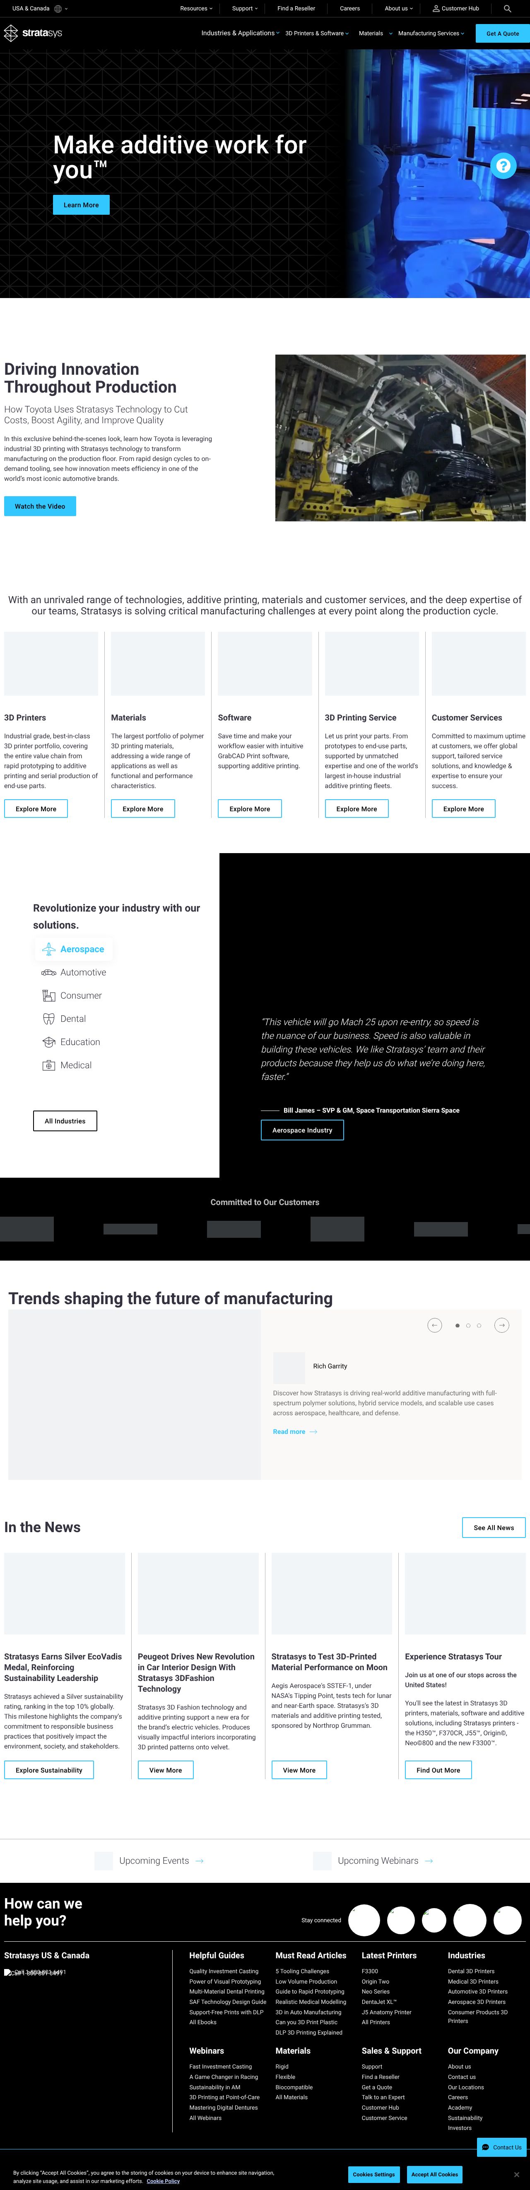This screenshot has width=530, height=2190.
Task: Expand the Resources menu
Action: pos(195,9)
